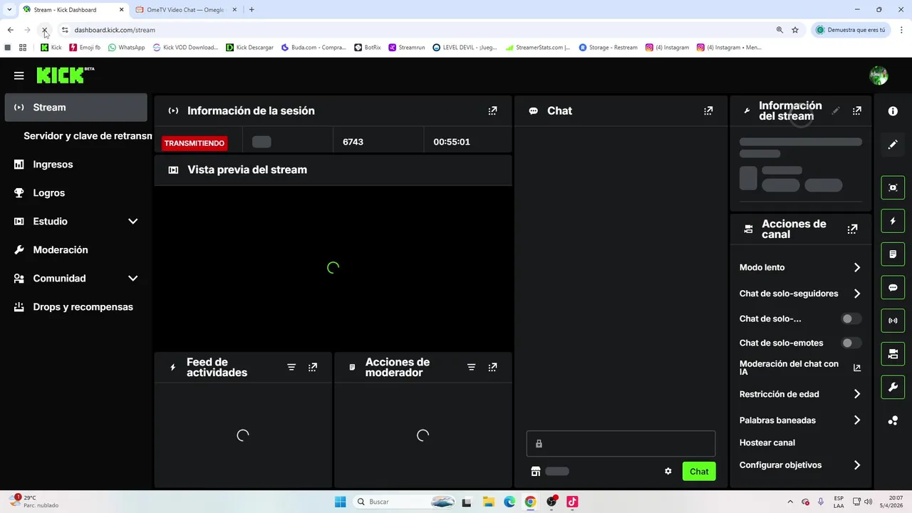Toggle channel actions icon in right sidebar

coord(893,354)
